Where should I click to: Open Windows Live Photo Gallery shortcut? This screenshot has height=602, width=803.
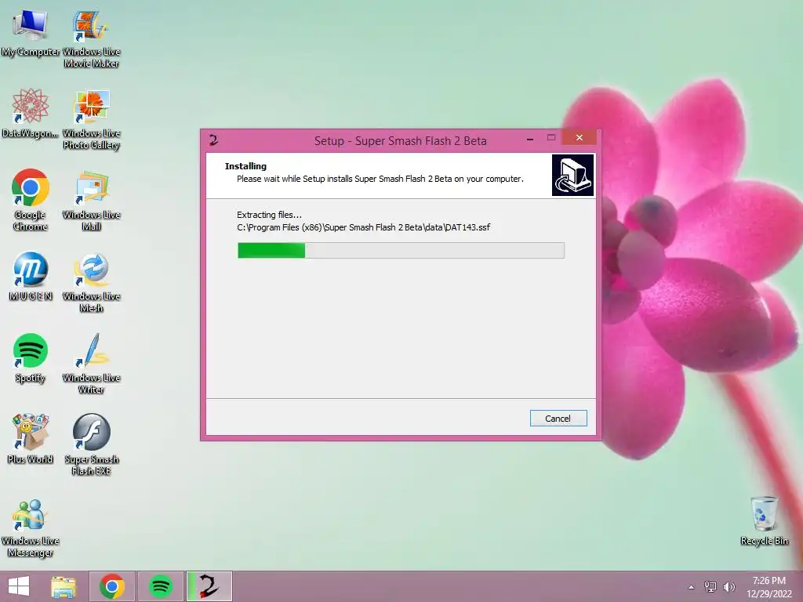[x=91, y=120]
